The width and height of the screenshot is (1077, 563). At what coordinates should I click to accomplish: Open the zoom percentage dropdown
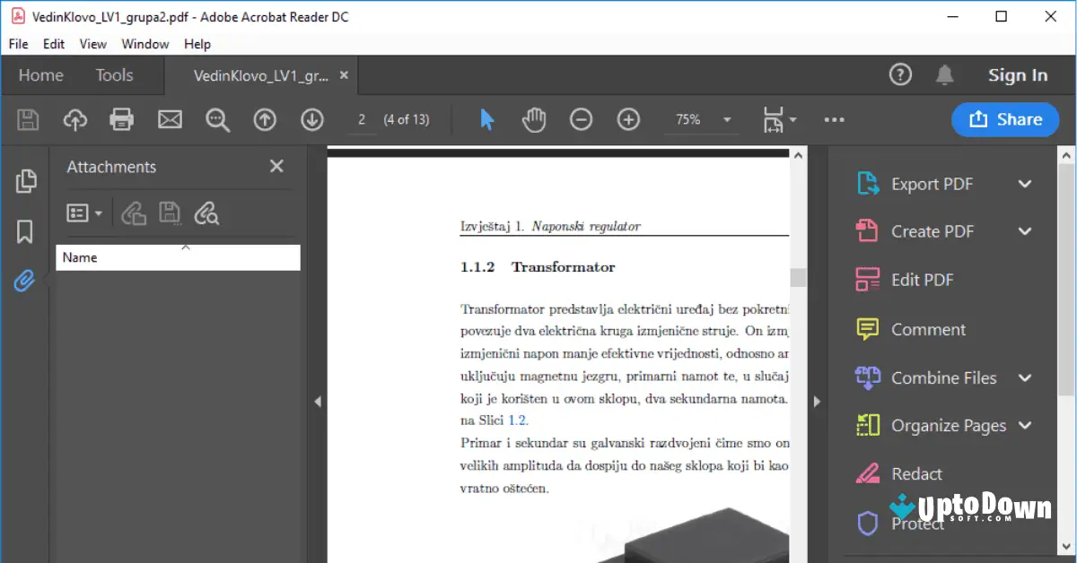727,119
